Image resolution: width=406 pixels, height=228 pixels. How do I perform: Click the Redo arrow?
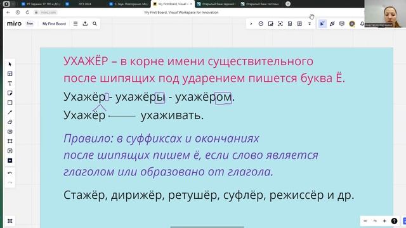10,182
